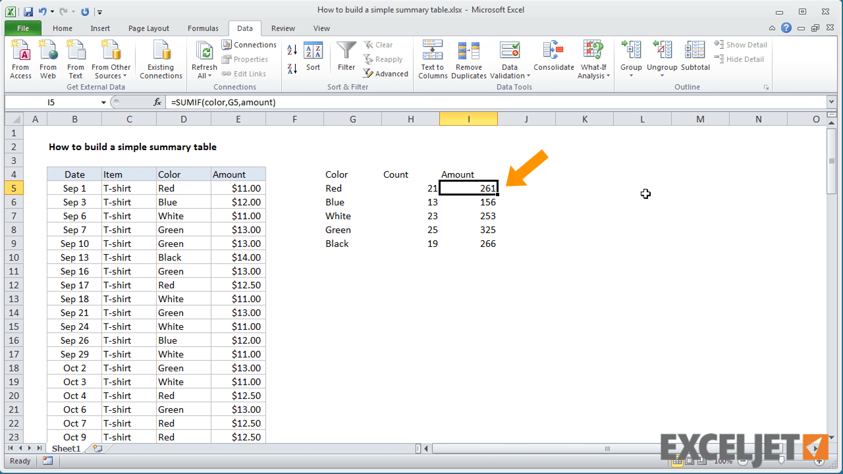Switch to the Formulas ribbon tab
The image size is (843, 474).
pos(202,28)
